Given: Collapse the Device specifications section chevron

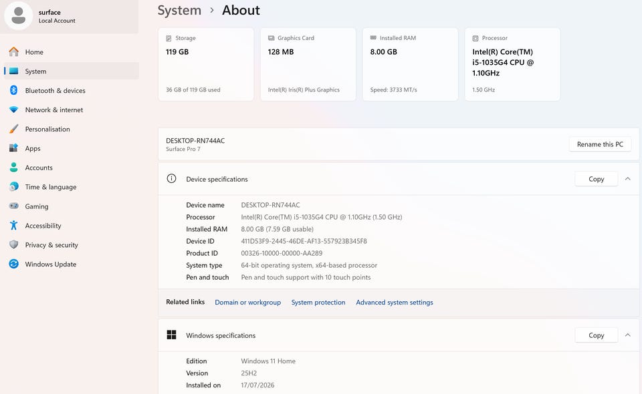Looking at the screenshot, I should [x=627, y=178].
